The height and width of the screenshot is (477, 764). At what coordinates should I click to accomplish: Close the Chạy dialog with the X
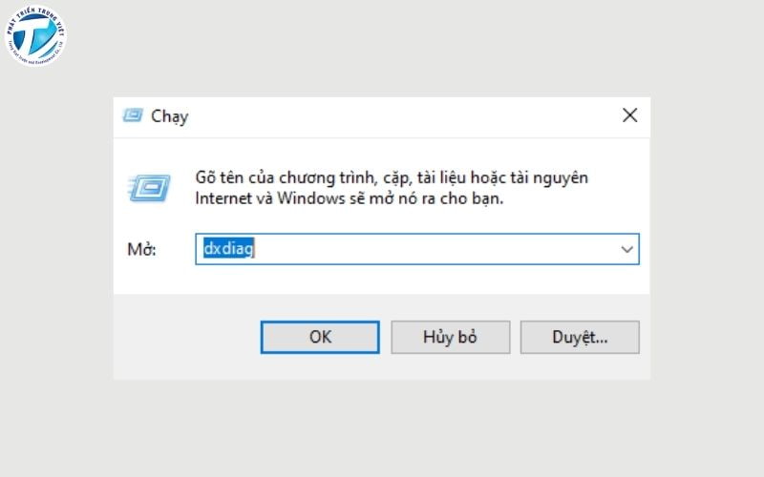click(x=629, y=115)
